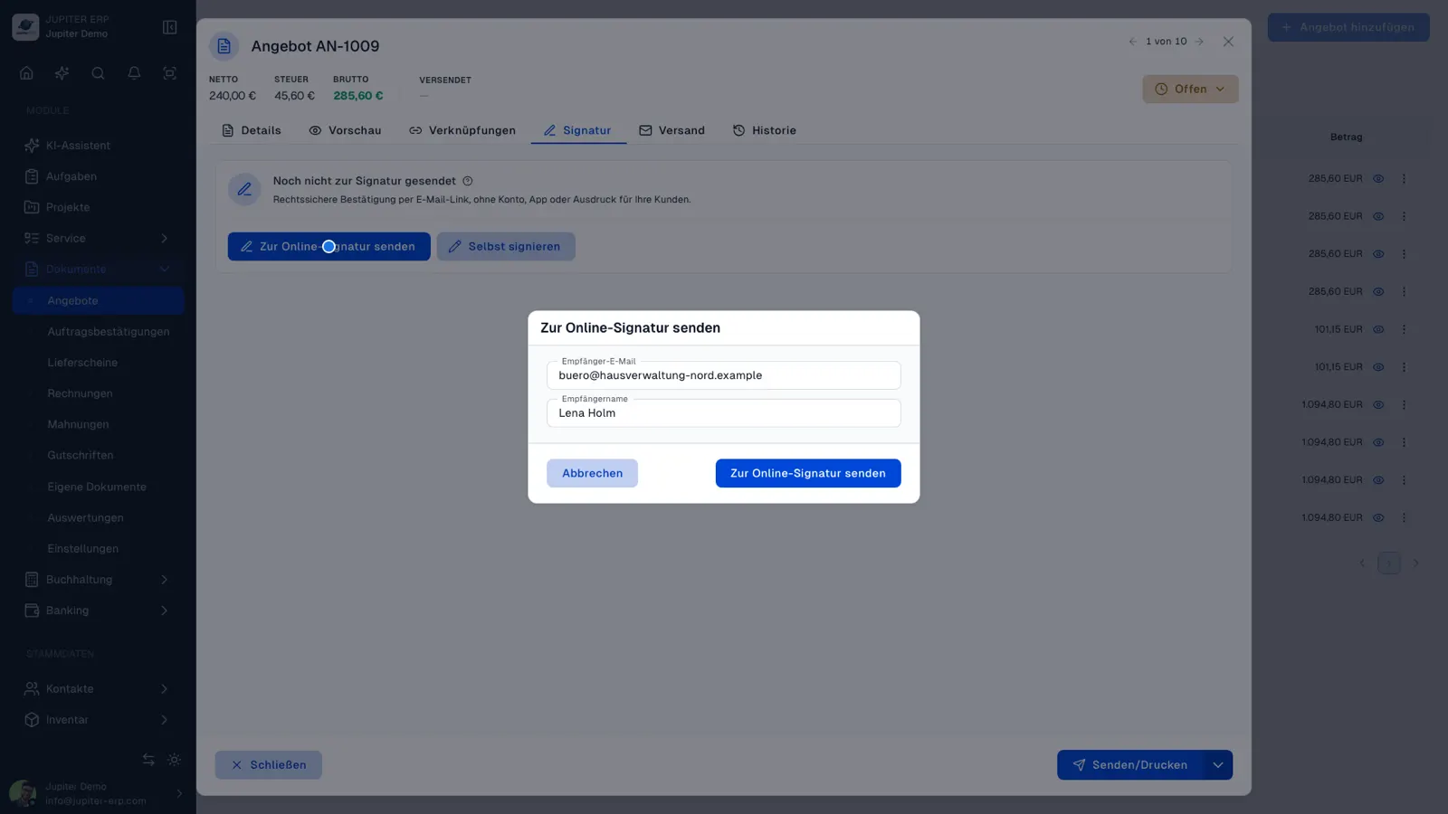Click the Empfänger-E-Mail input field
The image size is (1448, 814).
724,375
